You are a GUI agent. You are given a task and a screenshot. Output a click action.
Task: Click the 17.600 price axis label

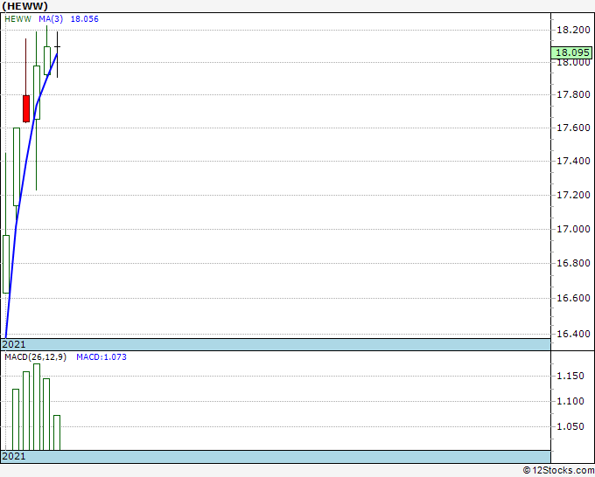point(573,128)
